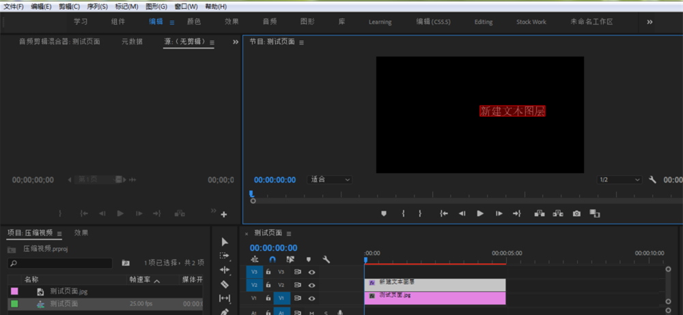This screenshot has width=683, height=315.
Task: Select the Selection arrow tool
Action: (225, 242)
